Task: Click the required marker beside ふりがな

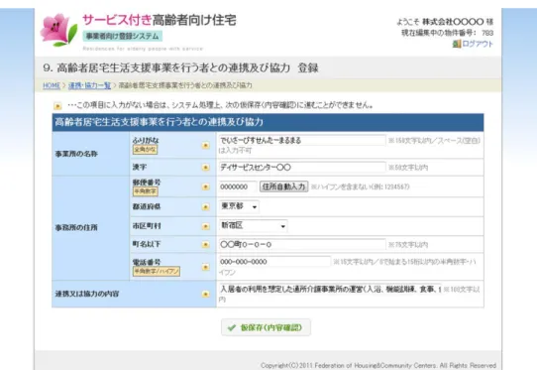Action: [x=205, y=146]
